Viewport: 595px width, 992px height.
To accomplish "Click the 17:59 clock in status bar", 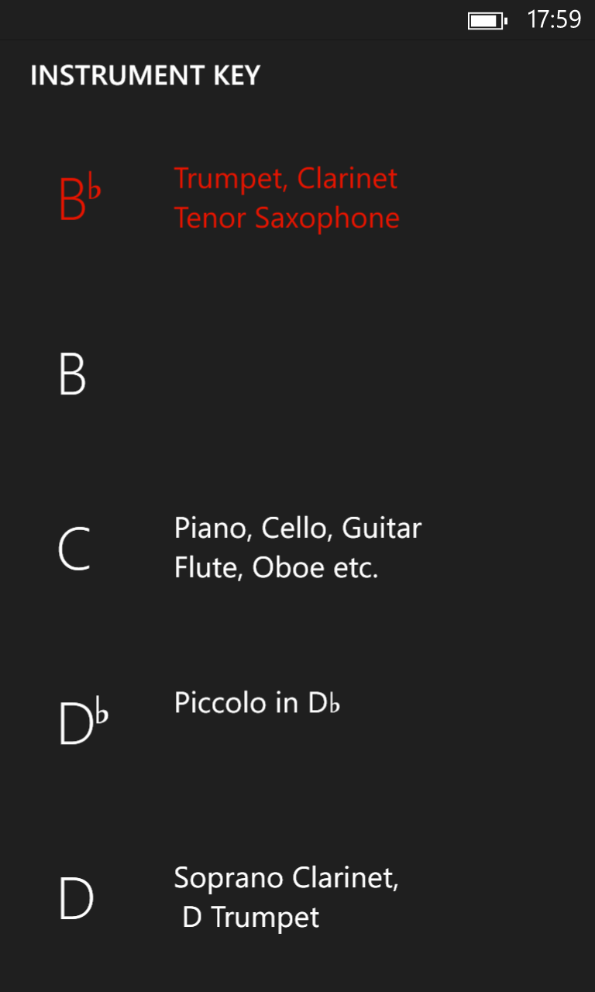I will click(x=553, y=20).
